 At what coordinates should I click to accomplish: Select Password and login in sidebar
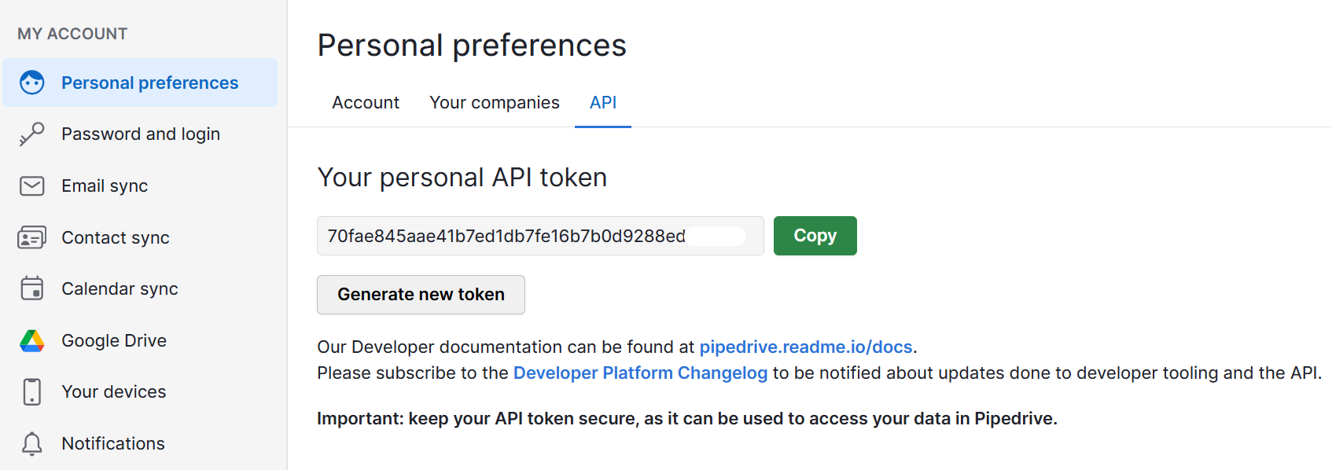click(x=140, y=134)
